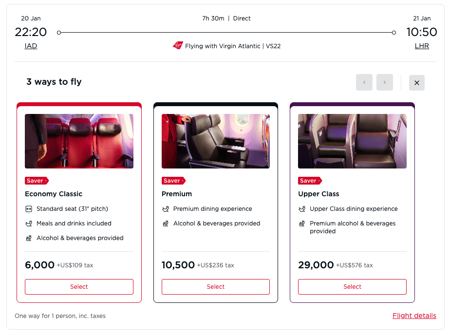This screenshot has height=336, width=449.
Task: Click the next carousel arrow
Action: (x=384, y=82)
